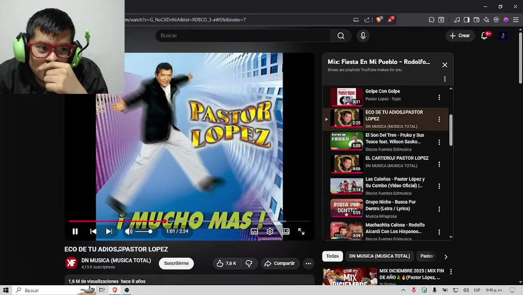Share this page from address bar
Image resolution: width=523 pixels, height=295 pixels.
tap(367, 20)
